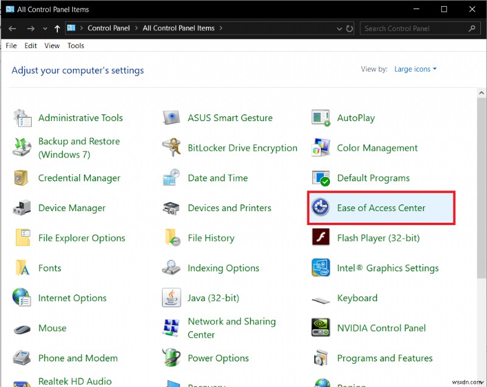Open the recent pages dropdown beside Back

[x=45, y=28]
